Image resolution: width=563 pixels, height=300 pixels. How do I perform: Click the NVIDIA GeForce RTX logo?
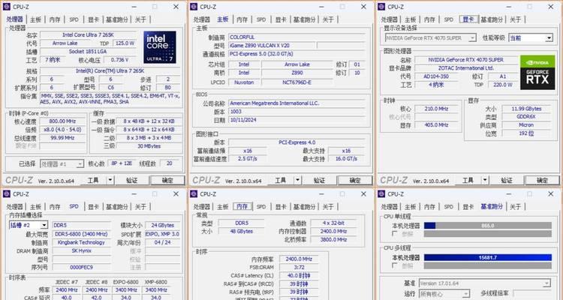pos(537,72)
